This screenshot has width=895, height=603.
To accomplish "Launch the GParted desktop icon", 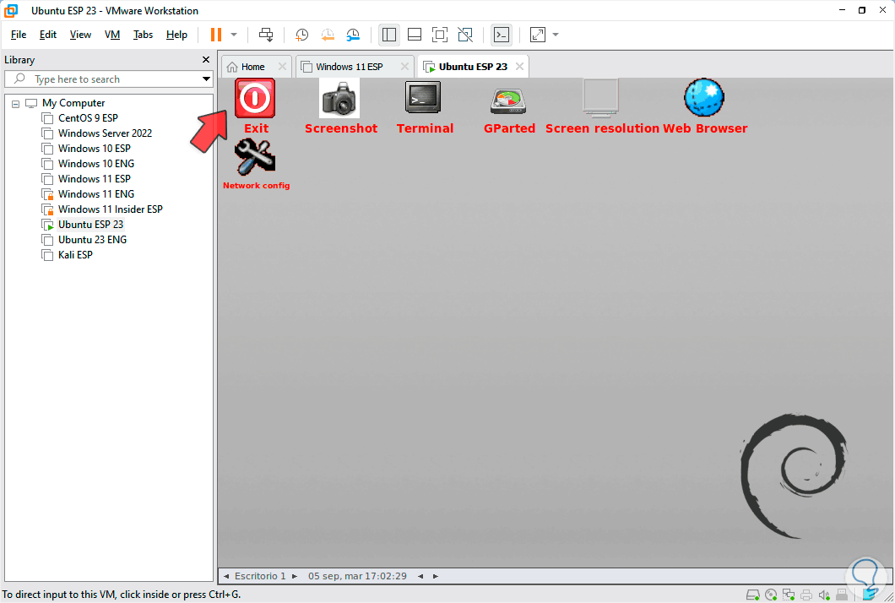I will [x=508, y=101].
